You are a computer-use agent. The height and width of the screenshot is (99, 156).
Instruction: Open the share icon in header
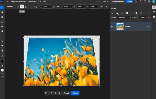click(136, 2)
